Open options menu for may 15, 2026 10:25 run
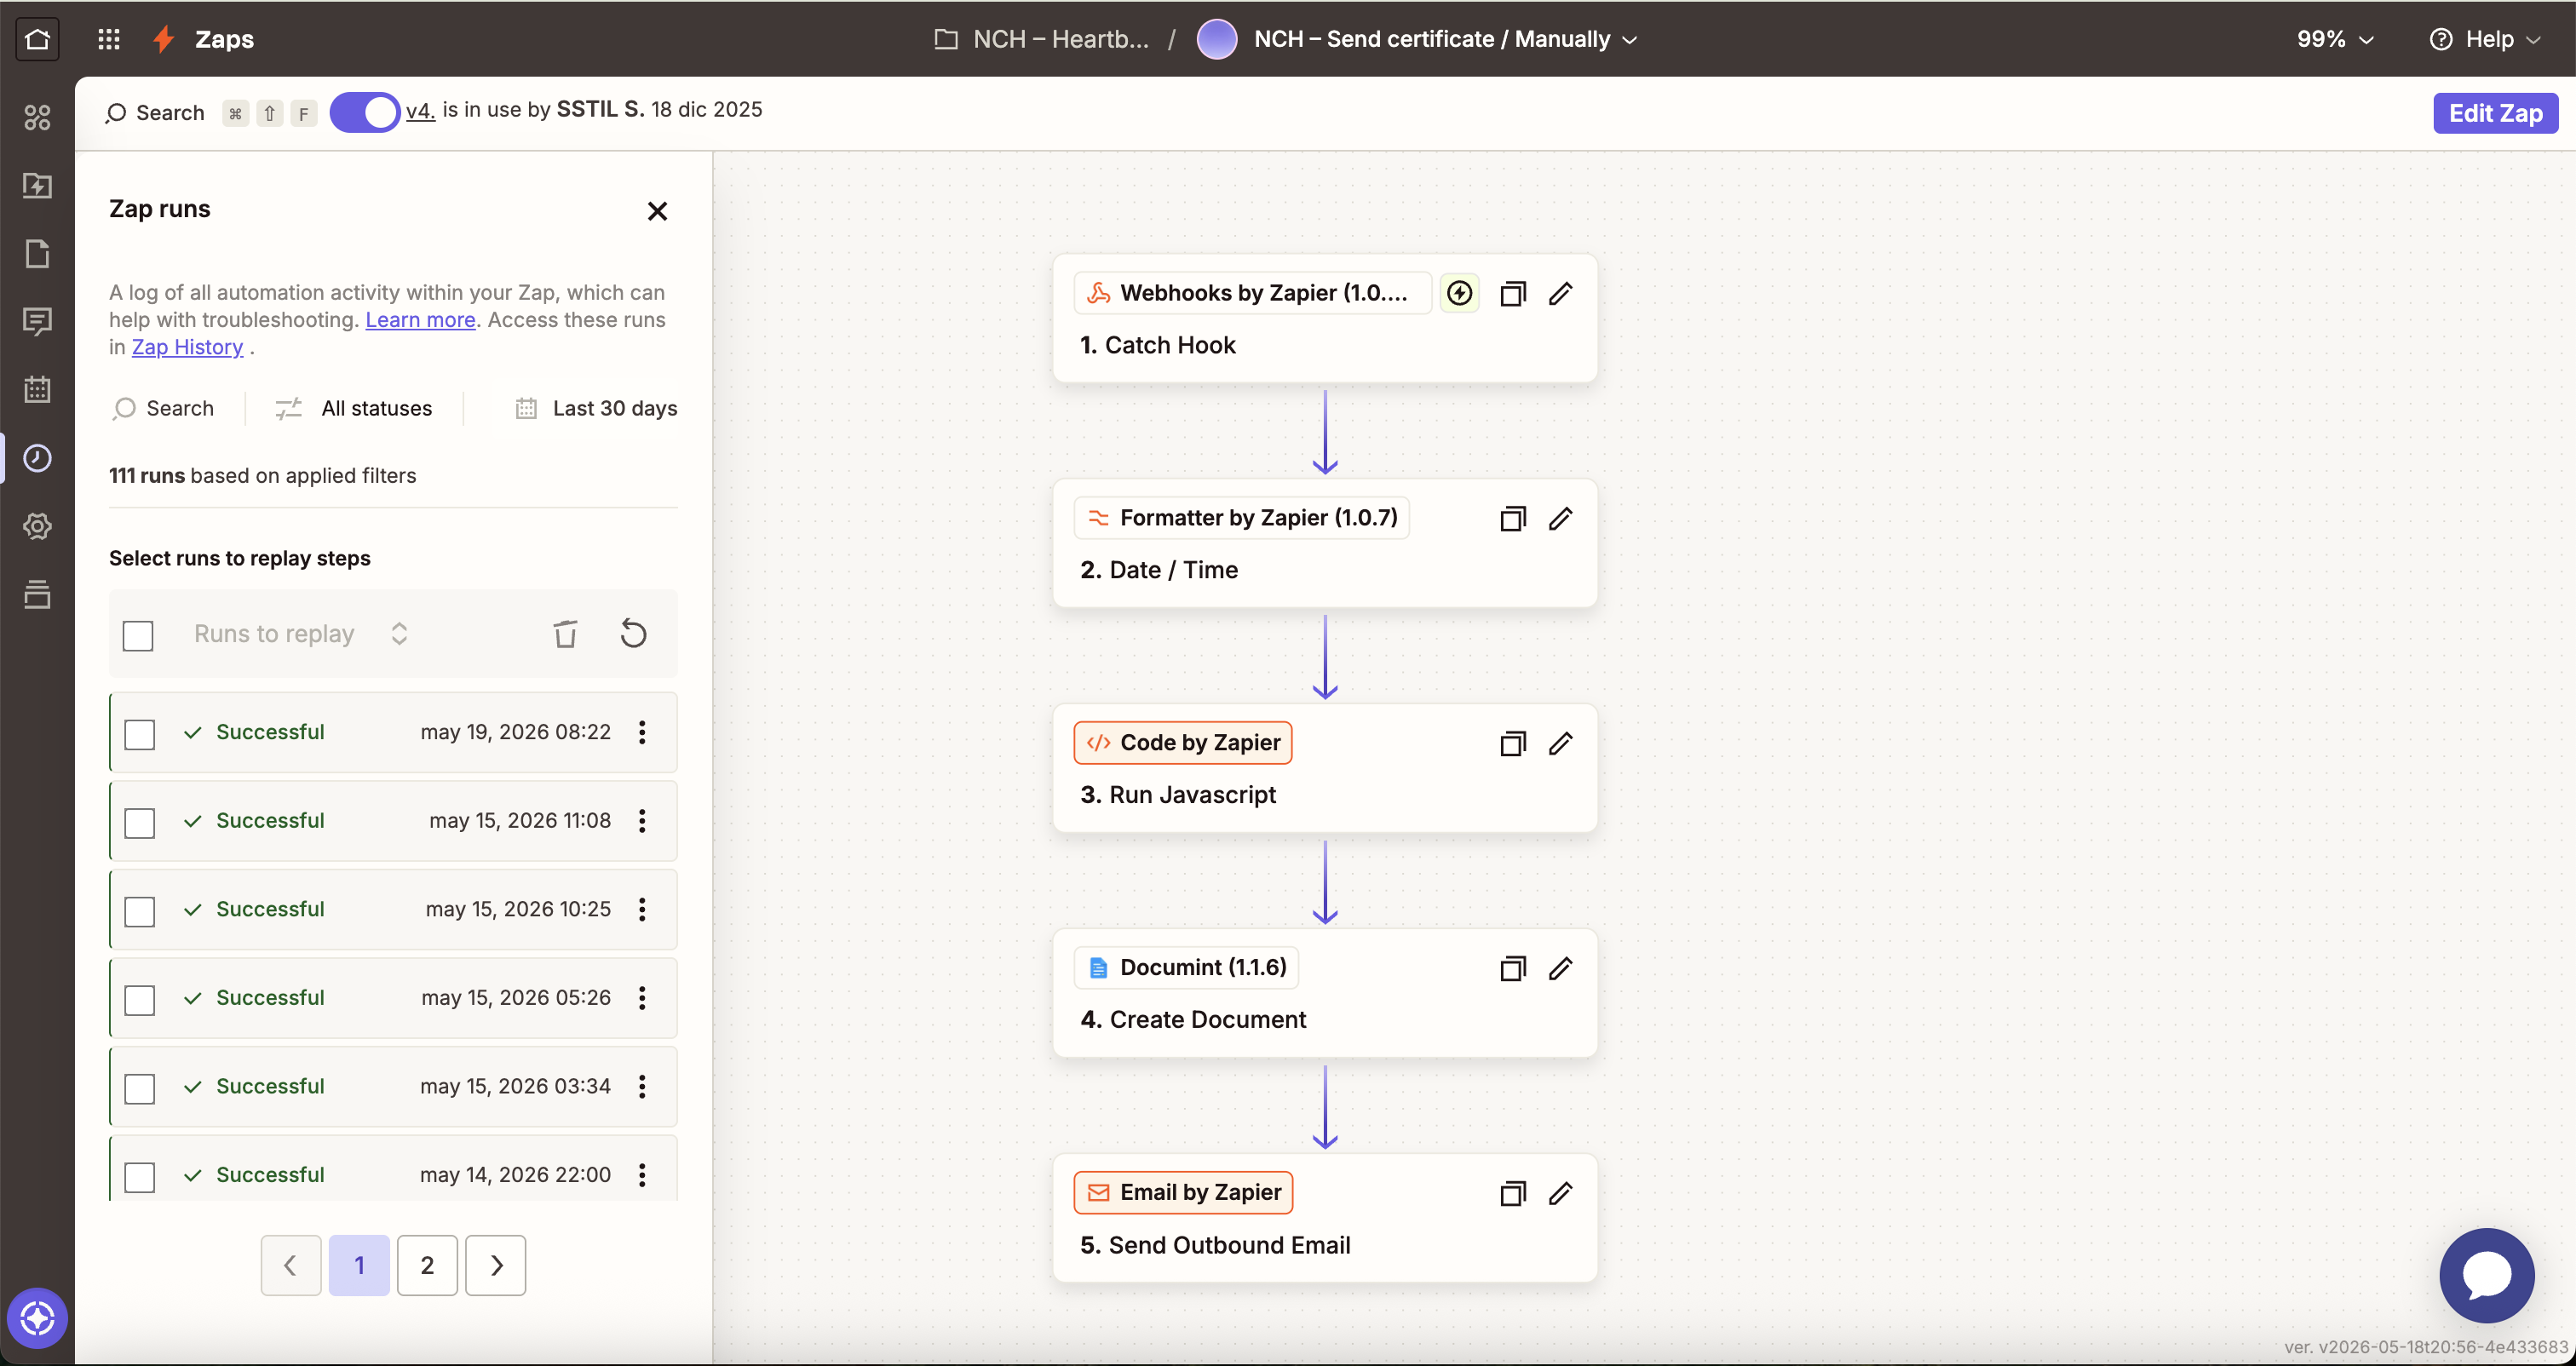The width and height of the screenshot is (2576, 1366). point(642,909)
